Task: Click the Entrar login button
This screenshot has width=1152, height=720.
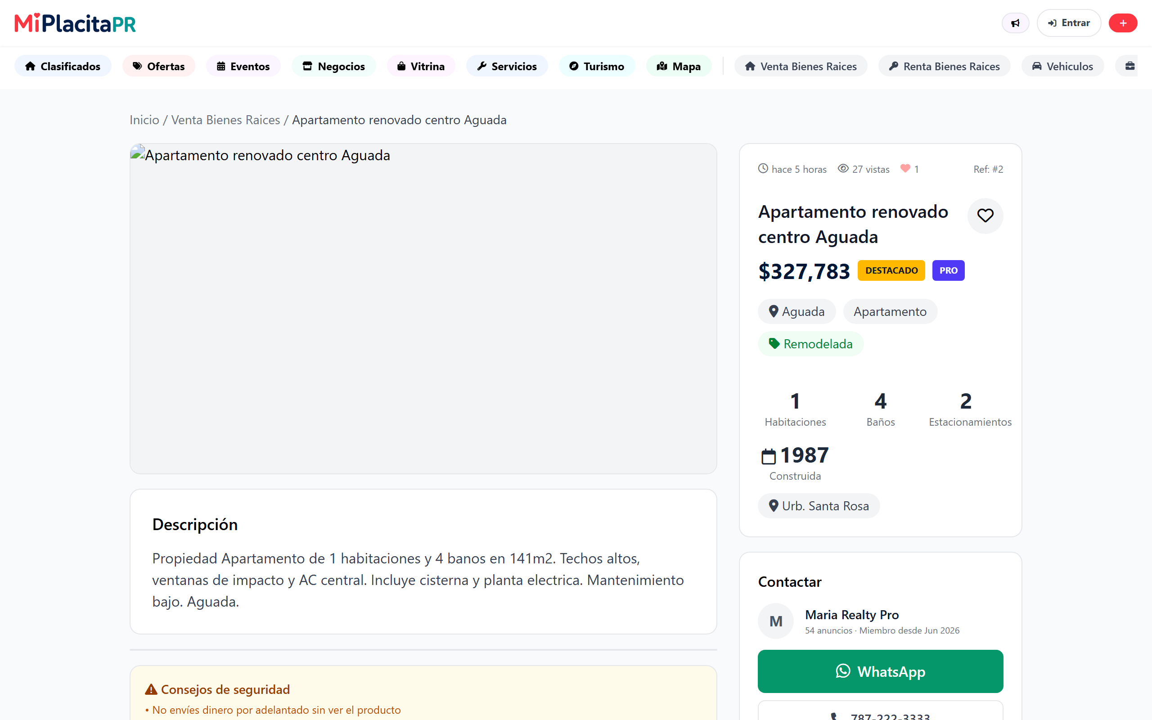Action: click(1069, 23)
